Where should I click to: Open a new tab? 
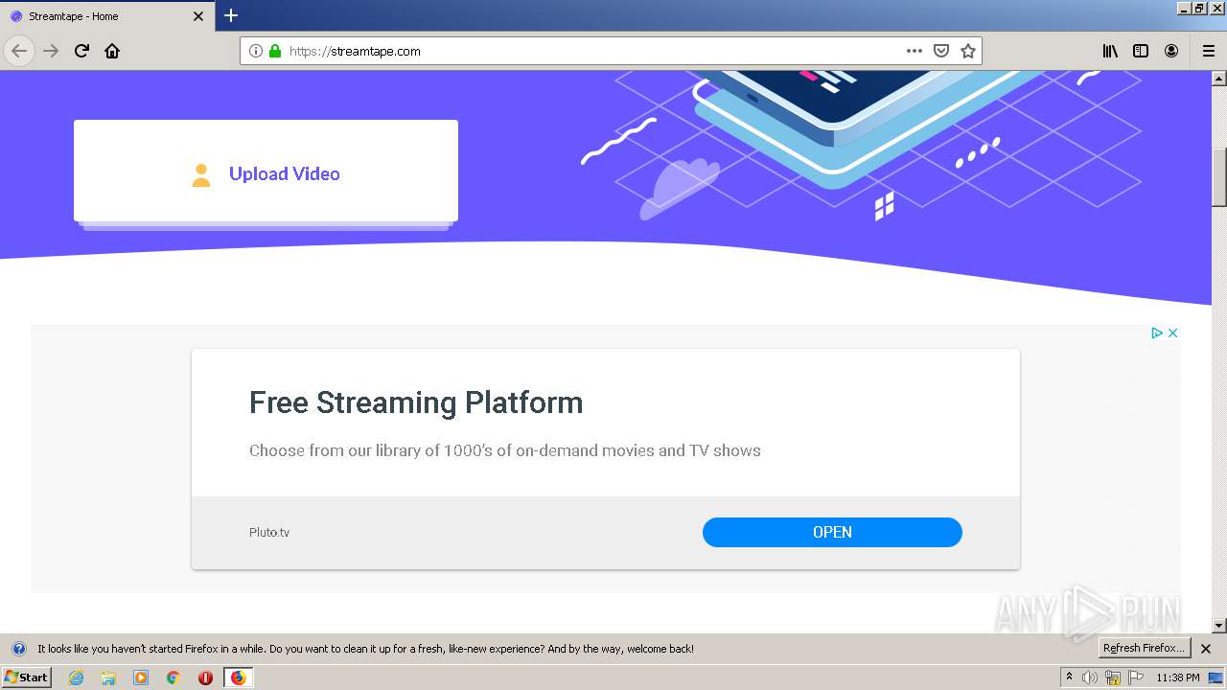pyautogui.click(x=231, y=15)
